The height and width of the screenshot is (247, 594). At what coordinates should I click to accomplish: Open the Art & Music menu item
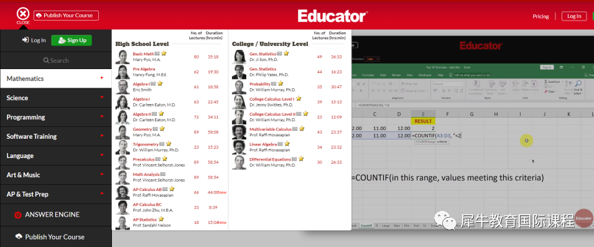[56, 175]
